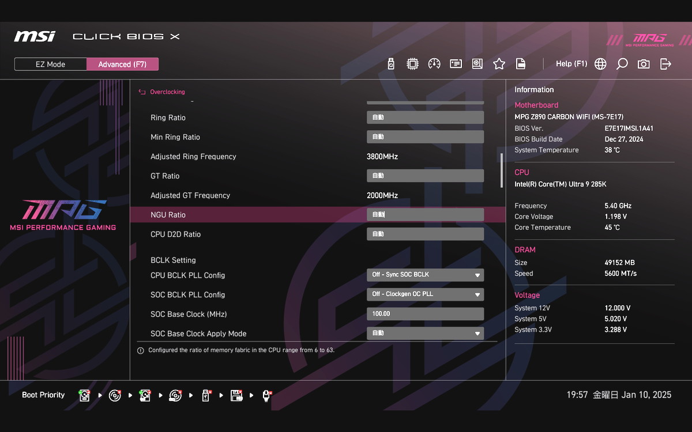Screen dimensions: 692x432
Task: Click the NGU Ratio input field
Action: [425, 215]
